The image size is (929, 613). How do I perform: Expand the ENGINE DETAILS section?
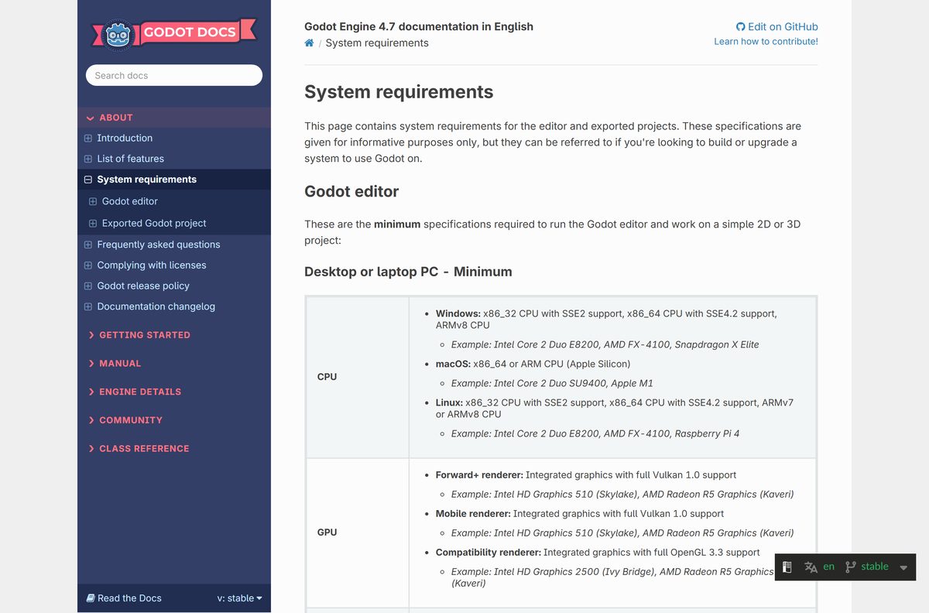[135, 392]
